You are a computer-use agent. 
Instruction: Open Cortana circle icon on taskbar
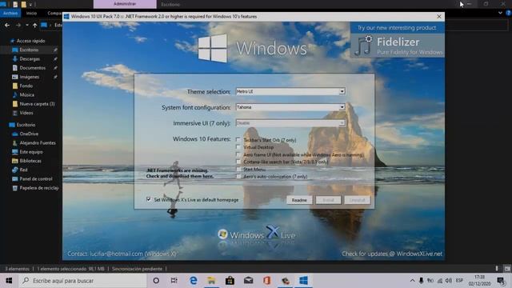pyautogui.click(x=156, y=281)
